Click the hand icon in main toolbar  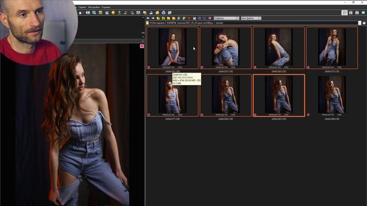click(80, 13)
